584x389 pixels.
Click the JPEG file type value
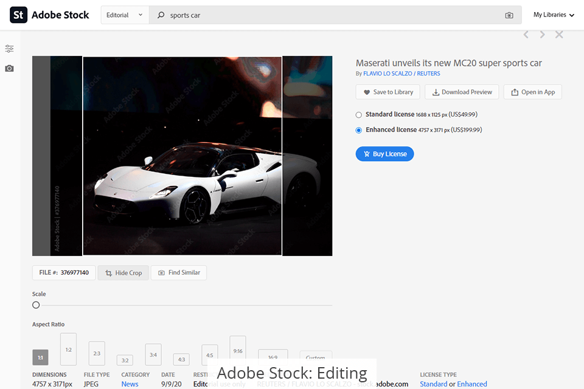coord(91,384)
